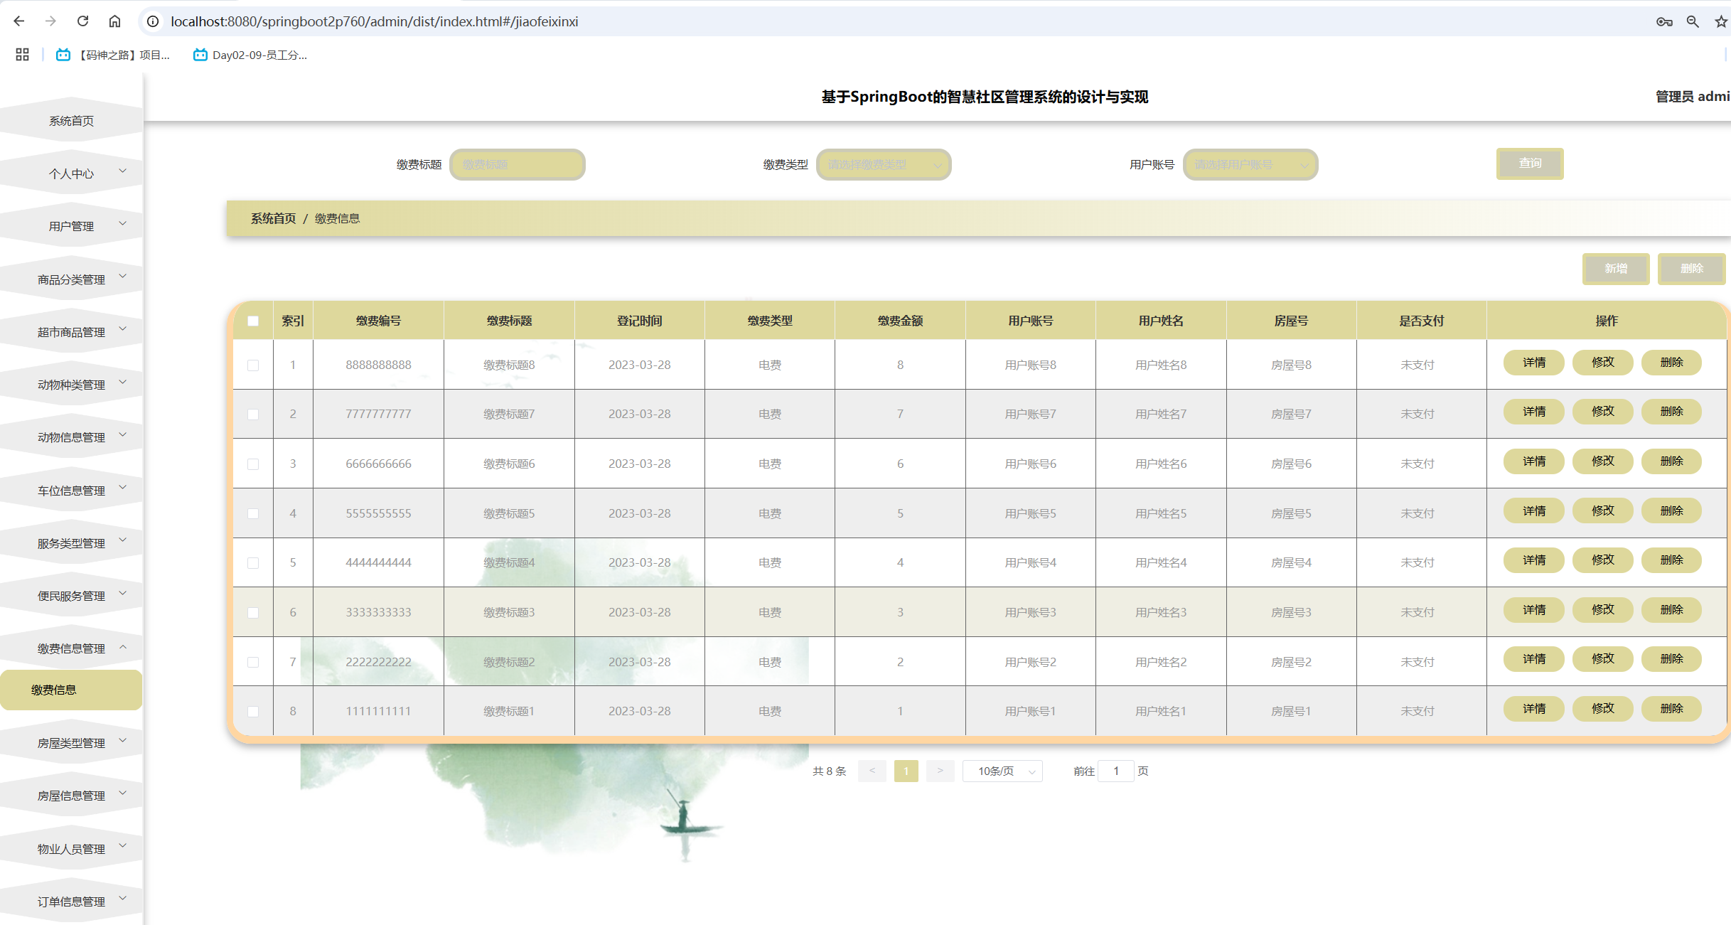Expand 用户管理 sidebar menu
The height and width of the screenshot is (925, 1731).
pos(72,226)
